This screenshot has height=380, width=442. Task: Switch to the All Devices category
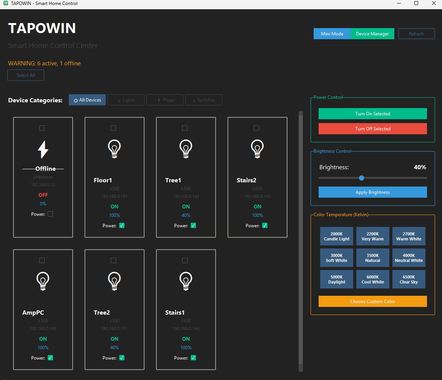pos(87,100)
